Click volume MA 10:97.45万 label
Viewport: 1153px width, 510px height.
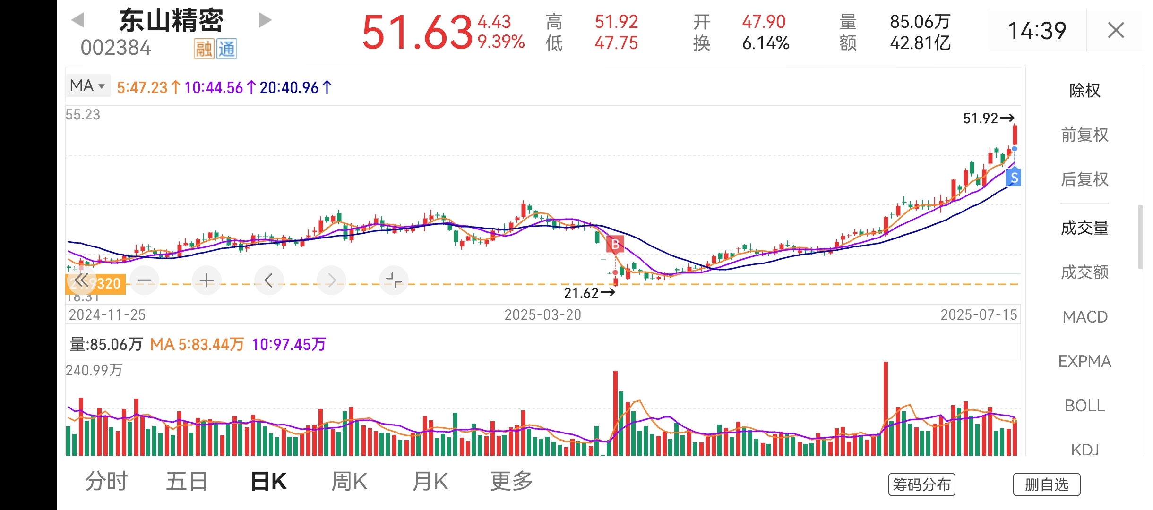click(289, 344)
